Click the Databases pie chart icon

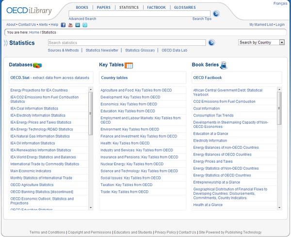[37, 65]
